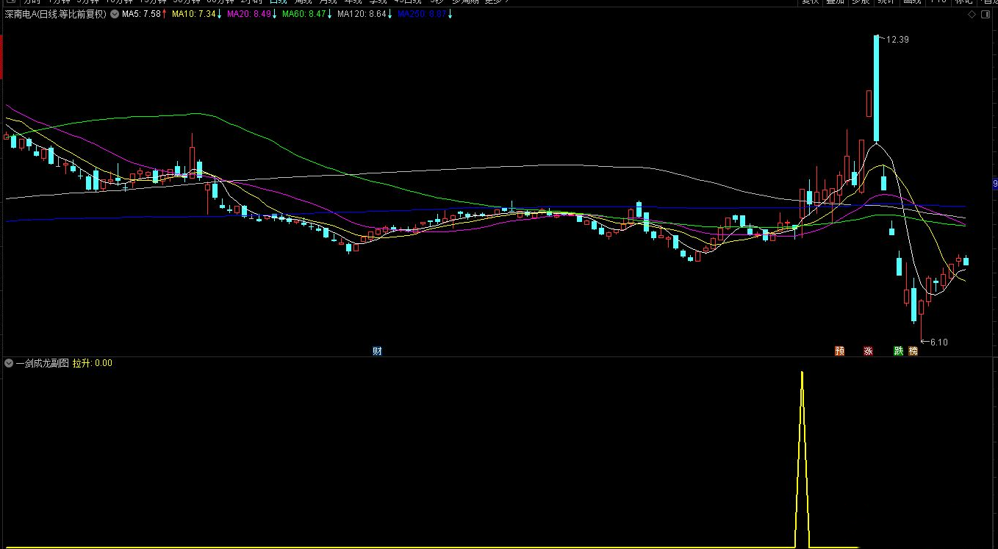Select the MA20 moving average label
The width and height of the screenshot is (998, 549).
click(x=249, y=14)
